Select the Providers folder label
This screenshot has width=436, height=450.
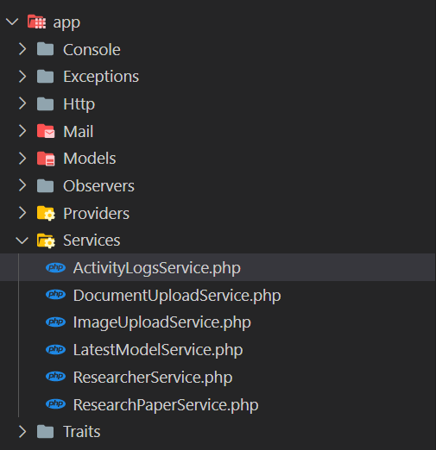[x=96, y=214]
